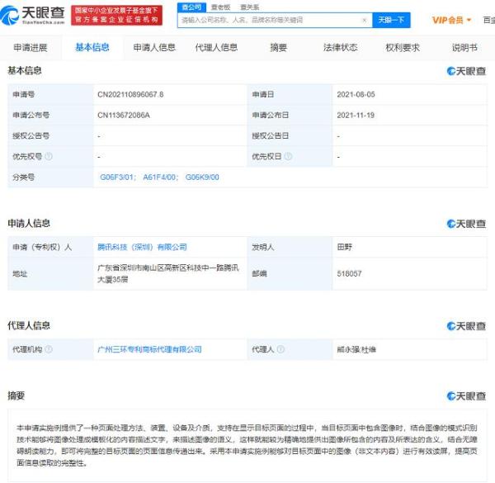Image resolution: width=495 pixels, height=483 pixels.
Task: Open classification link A61F4/00
Action: click(161, 178)
